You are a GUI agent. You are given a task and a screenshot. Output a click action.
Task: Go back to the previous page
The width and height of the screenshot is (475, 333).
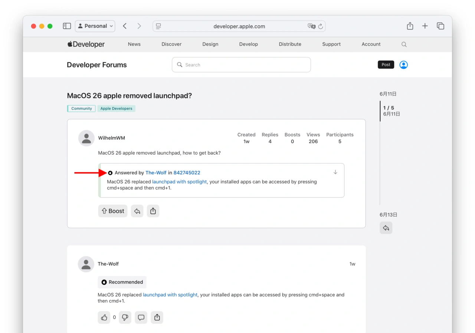pos(125,26)
